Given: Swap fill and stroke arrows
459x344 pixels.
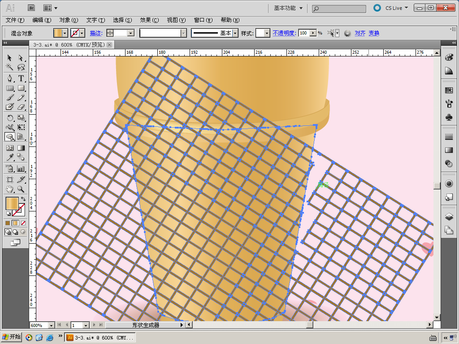Looking at the screenshot, I should (23, 199).
